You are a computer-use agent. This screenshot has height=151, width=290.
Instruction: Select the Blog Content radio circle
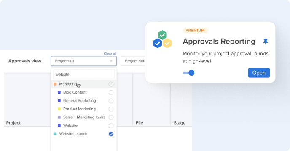pos(111,92)
